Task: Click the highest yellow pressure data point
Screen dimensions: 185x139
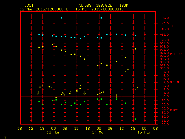Action: click(52, 45)
